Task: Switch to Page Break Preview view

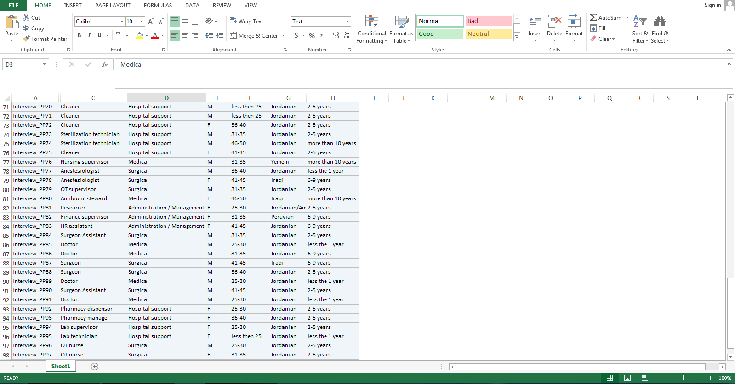Action: tap(645, 378)
